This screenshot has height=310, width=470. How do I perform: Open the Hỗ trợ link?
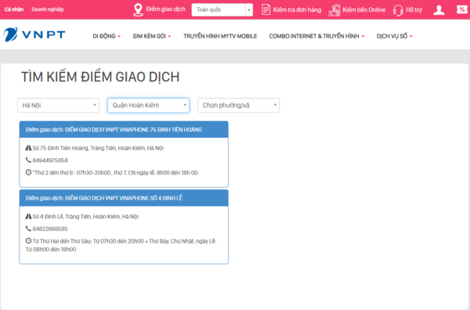pos(414,10)
